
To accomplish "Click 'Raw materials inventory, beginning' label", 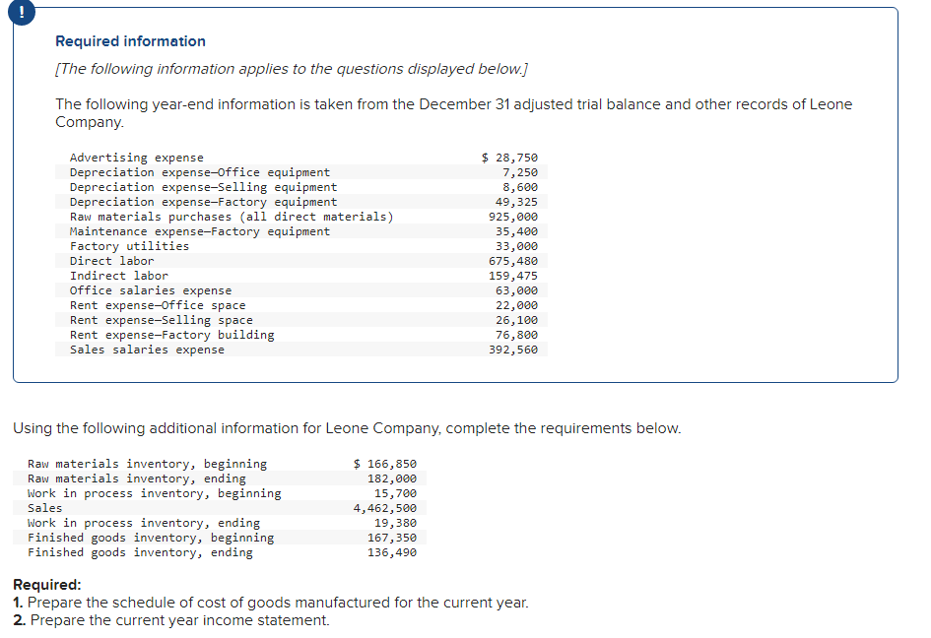I will click(x=147, y=464).
